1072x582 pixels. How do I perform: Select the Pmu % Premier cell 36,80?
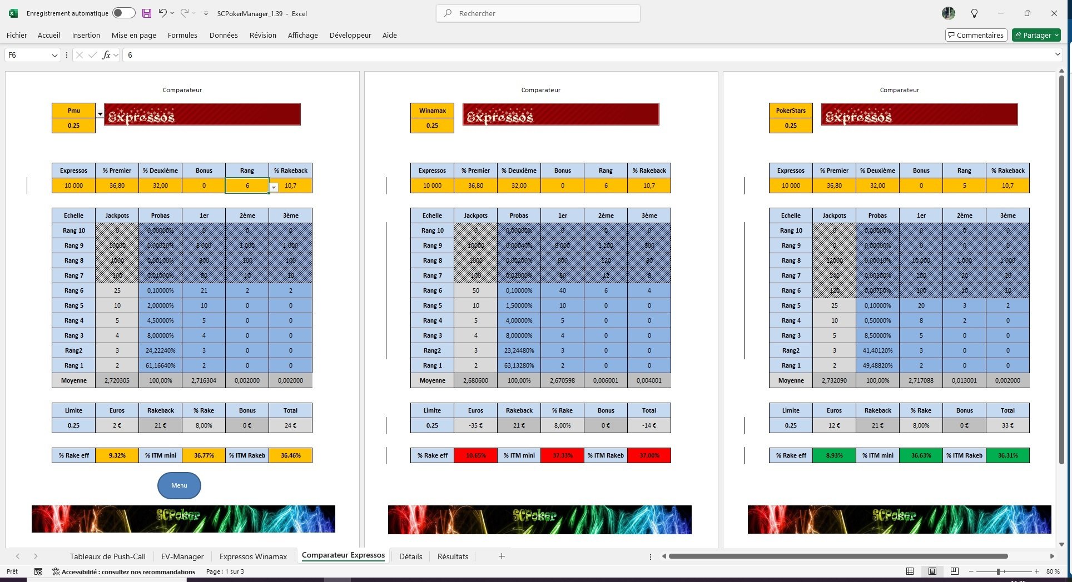[117, 185]
